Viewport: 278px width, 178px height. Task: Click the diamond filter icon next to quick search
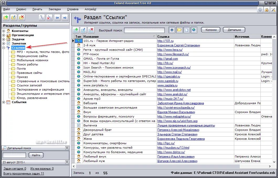pos(172,30)
